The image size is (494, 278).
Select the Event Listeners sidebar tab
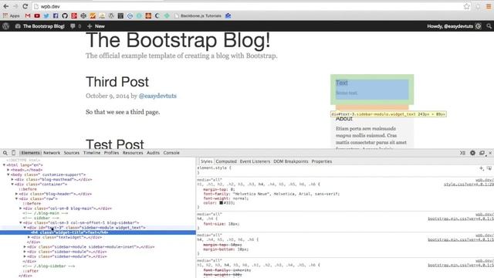pyautogui.click(x=255, y=161)
